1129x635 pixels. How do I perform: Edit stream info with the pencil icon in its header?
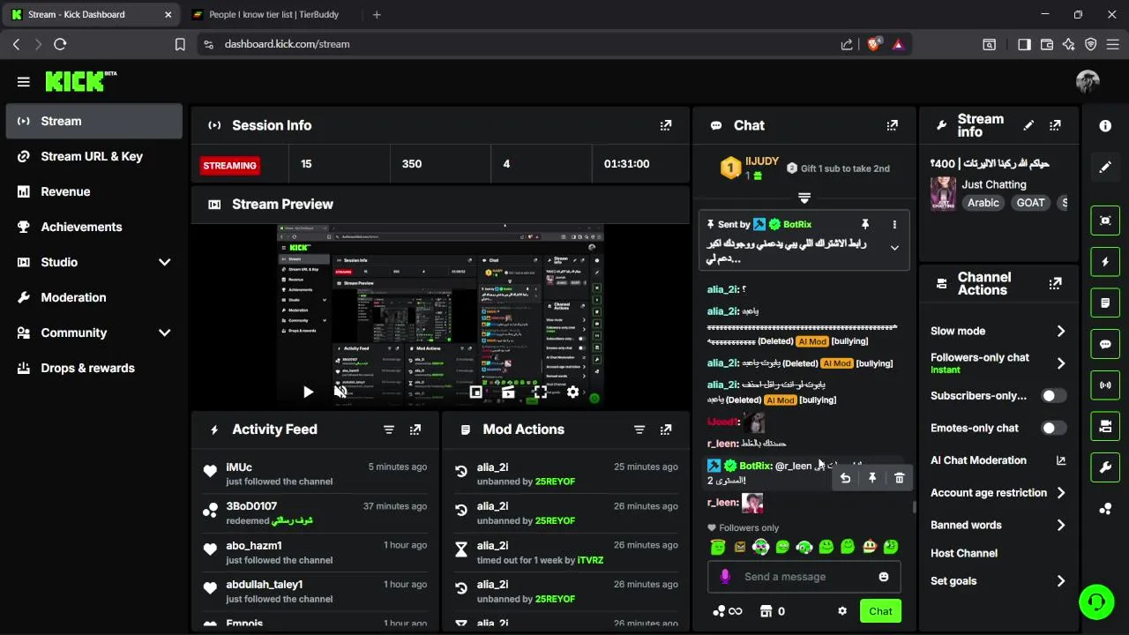pyautogui.click(x=1028, y=125)
